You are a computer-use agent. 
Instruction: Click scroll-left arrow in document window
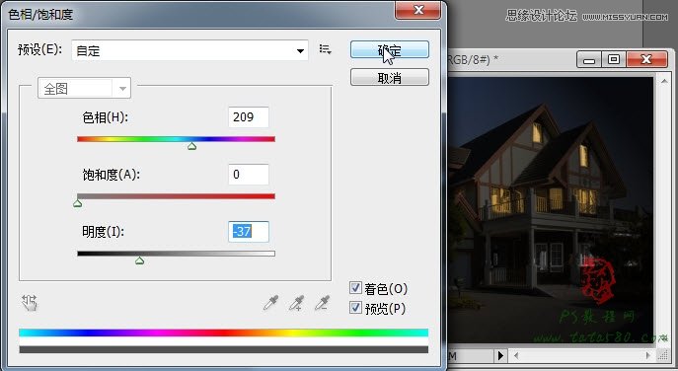[516, 356]
